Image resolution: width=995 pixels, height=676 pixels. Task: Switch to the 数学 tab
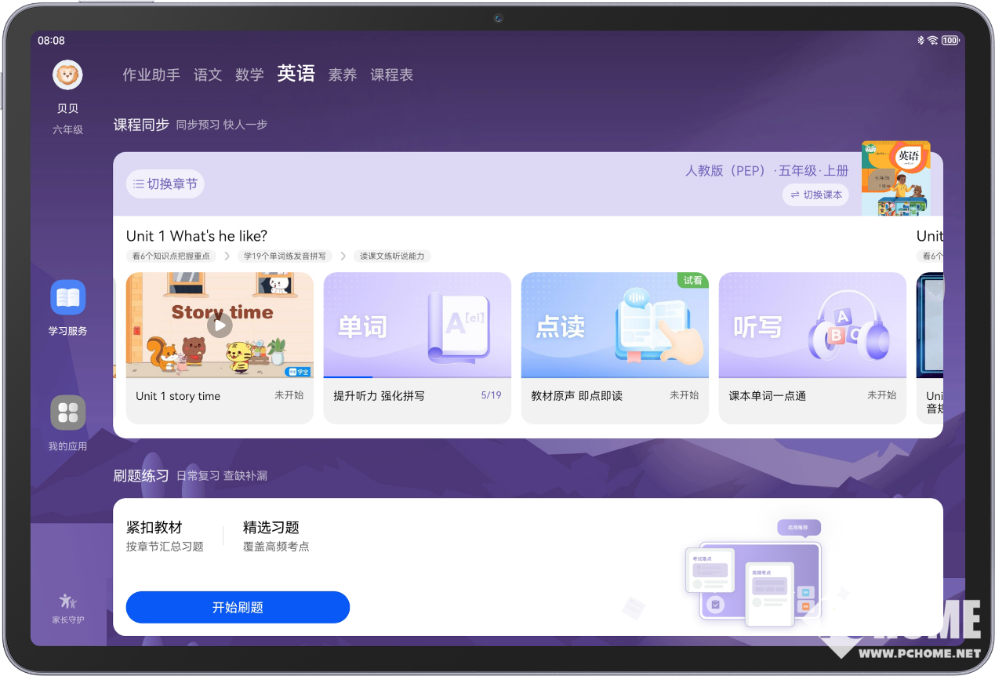[x=249, y=75]
